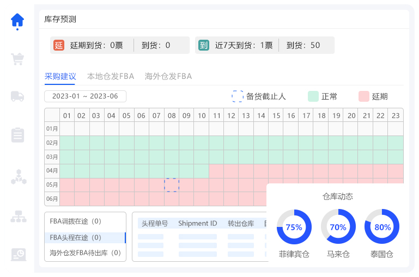Click the pink 延期 legend swatch
The width and height of the screenshot is (419, 277).
click(364, 96)
